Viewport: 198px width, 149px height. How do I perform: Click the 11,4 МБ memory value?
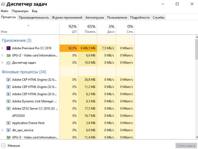90,137
